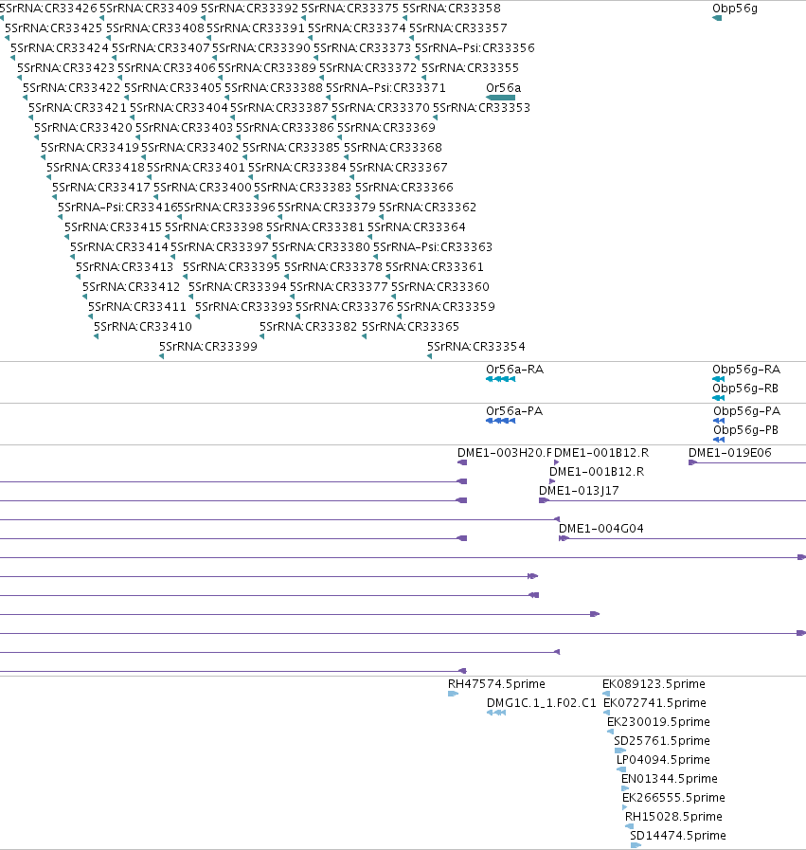
Task: Open the 5SrRNA:CR33409 label
Action: (x=149, y=9)
